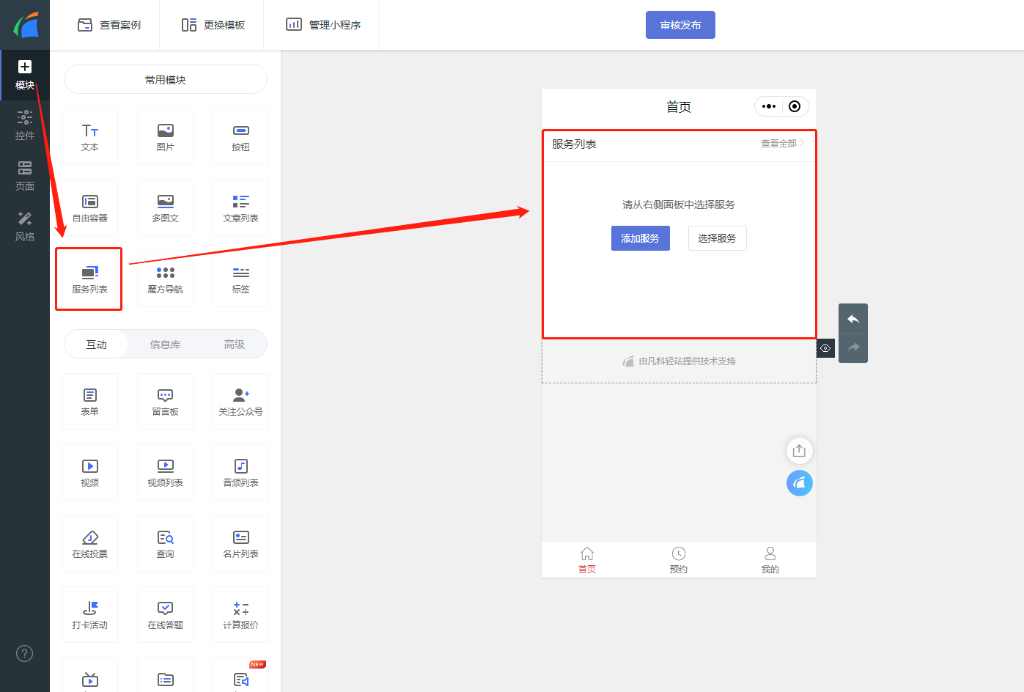Open preview page options via record button
1024x692 pixels.
coord(795,106)
